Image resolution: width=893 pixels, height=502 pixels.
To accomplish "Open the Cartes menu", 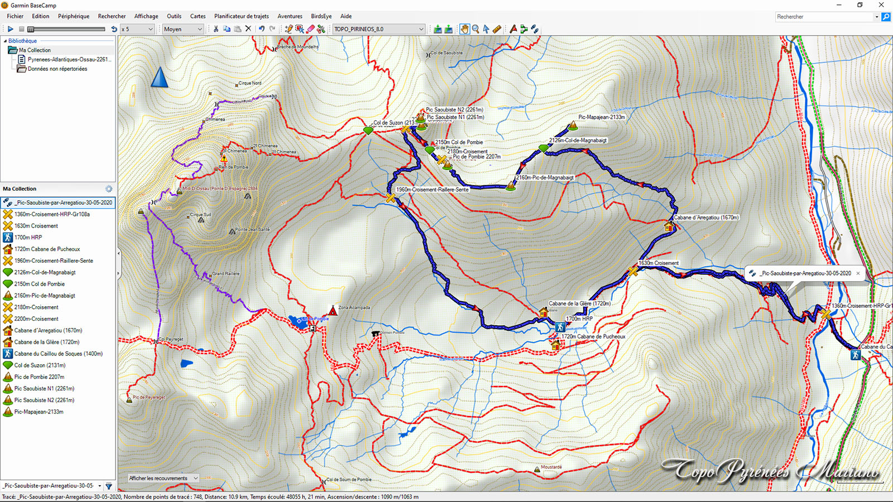I will click(x=198, y=16).
